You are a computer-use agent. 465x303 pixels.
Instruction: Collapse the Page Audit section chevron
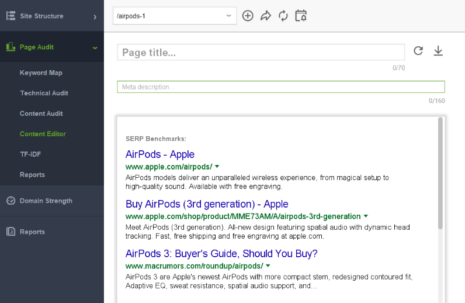click(95, 47)
